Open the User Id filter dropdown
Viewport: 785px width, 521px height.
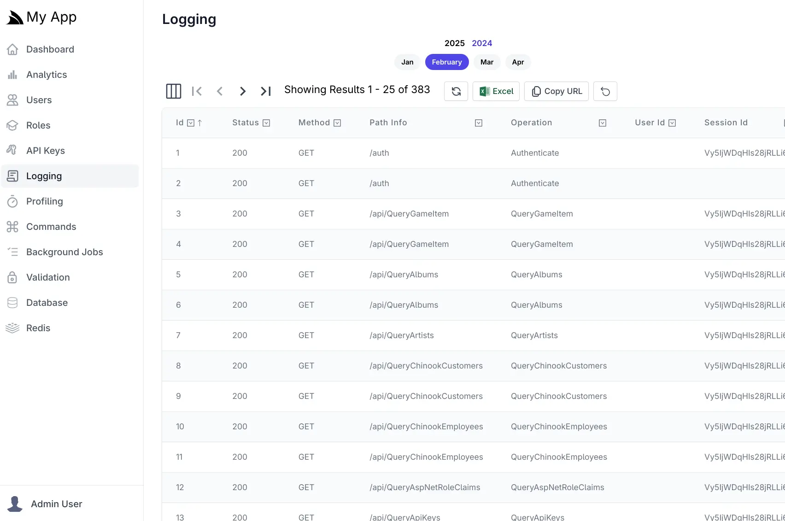click(x=673, y=123)
